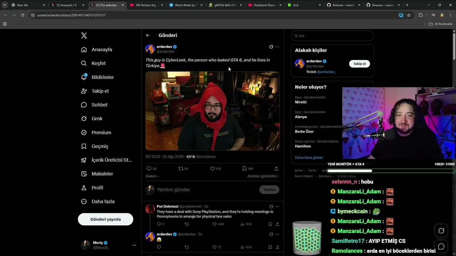Open the tab search dropdown arrow
The image size is (456, 256).
(5, 5)
